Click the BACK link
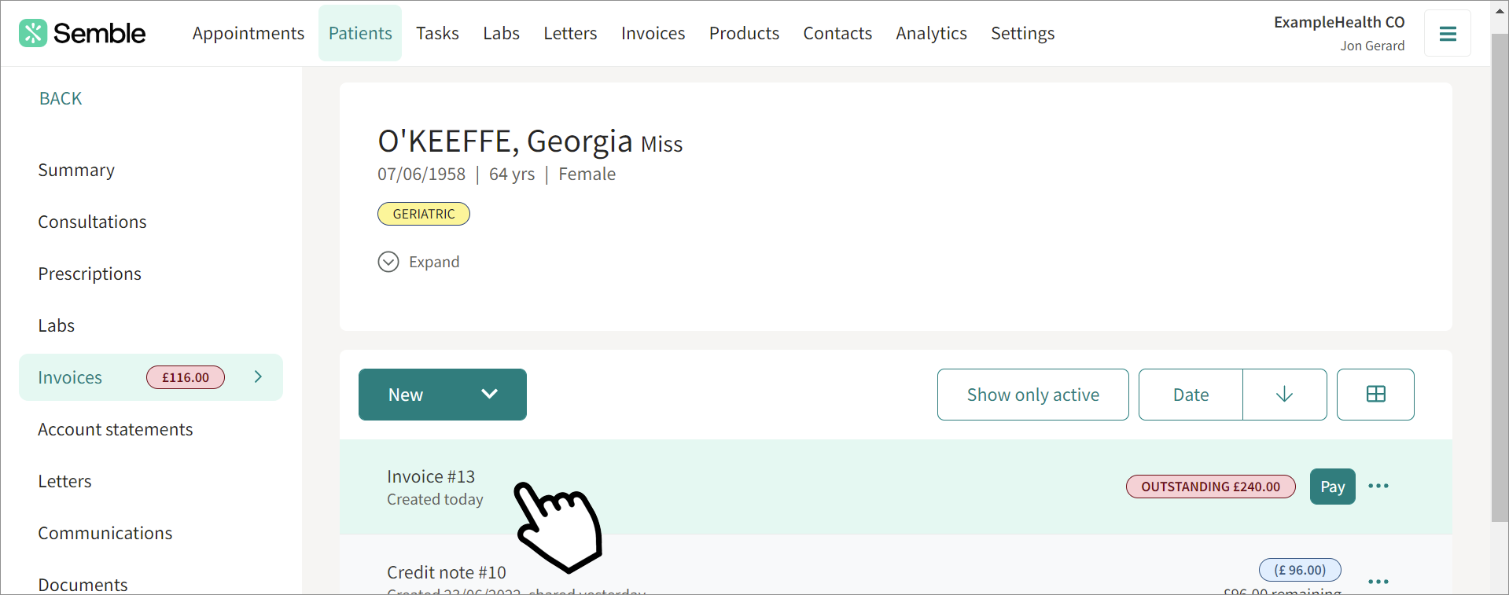This screenshot has height=595, width=1509. click(x=61, y=98)
